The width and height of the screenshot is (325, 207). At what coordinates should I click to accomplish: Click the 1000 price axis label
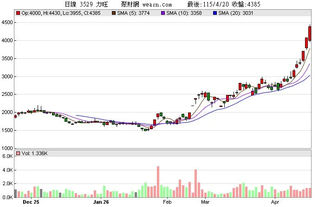coord(7,148)
